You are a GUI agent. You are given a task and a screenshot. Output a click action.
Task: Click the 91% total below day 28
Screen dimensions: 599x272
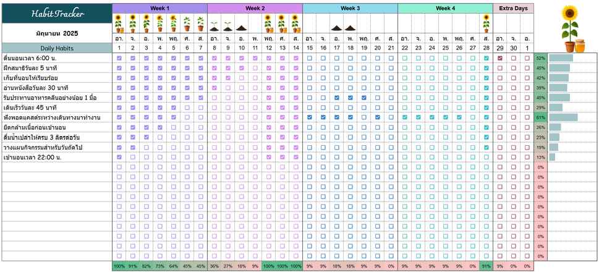(x=486, y=266)
